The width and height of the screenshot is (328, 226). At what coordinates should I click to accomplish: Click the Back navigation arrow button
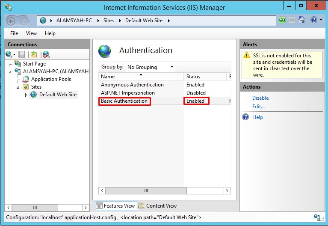pos(11,21)
